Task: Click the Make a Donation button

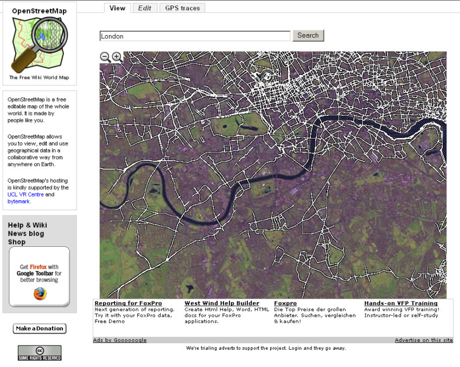Action: (40, 329)
